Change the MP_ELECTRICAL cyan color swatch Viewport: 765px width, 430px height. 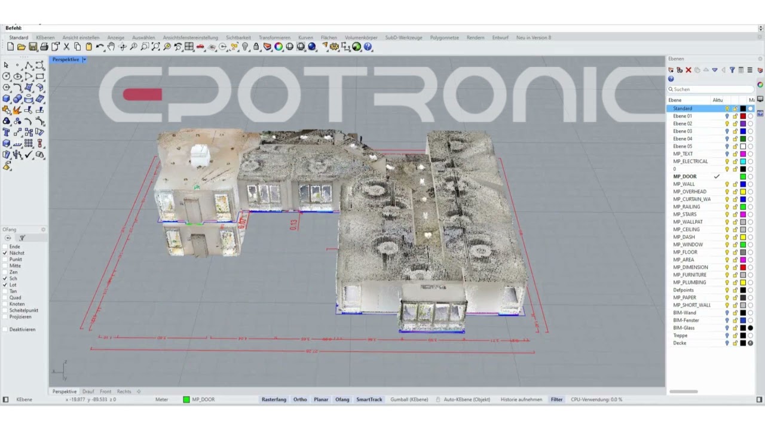pyautogui.click(x=743, y=161)
